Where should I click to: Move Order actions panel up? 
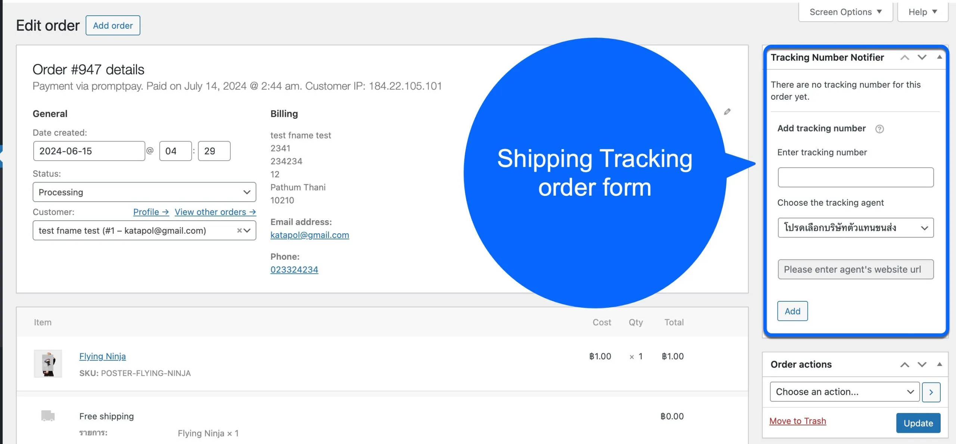[904, 364]
